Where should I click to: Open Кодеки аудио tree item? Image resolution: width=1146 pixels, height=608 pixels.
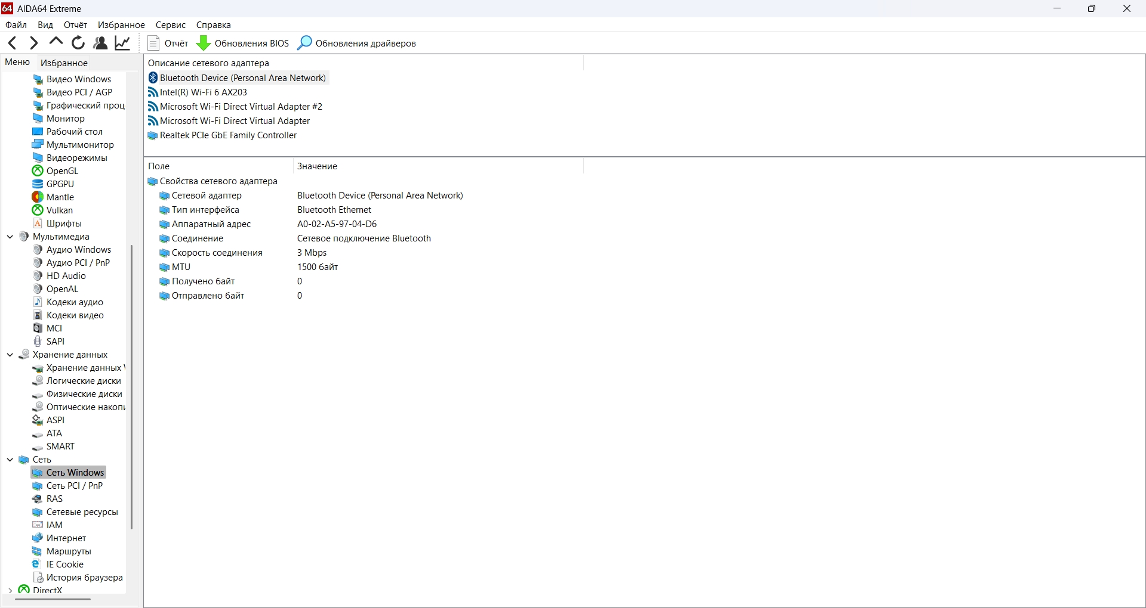coord(68,302)
